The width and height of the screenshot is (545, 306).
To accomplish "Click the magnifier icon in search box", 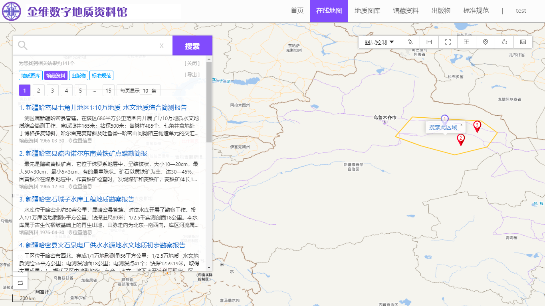I will point(23,45).
